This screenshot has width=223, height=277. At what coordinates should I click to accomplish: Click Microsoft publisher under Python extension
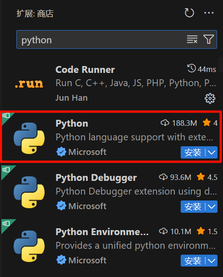pos(87,152)
